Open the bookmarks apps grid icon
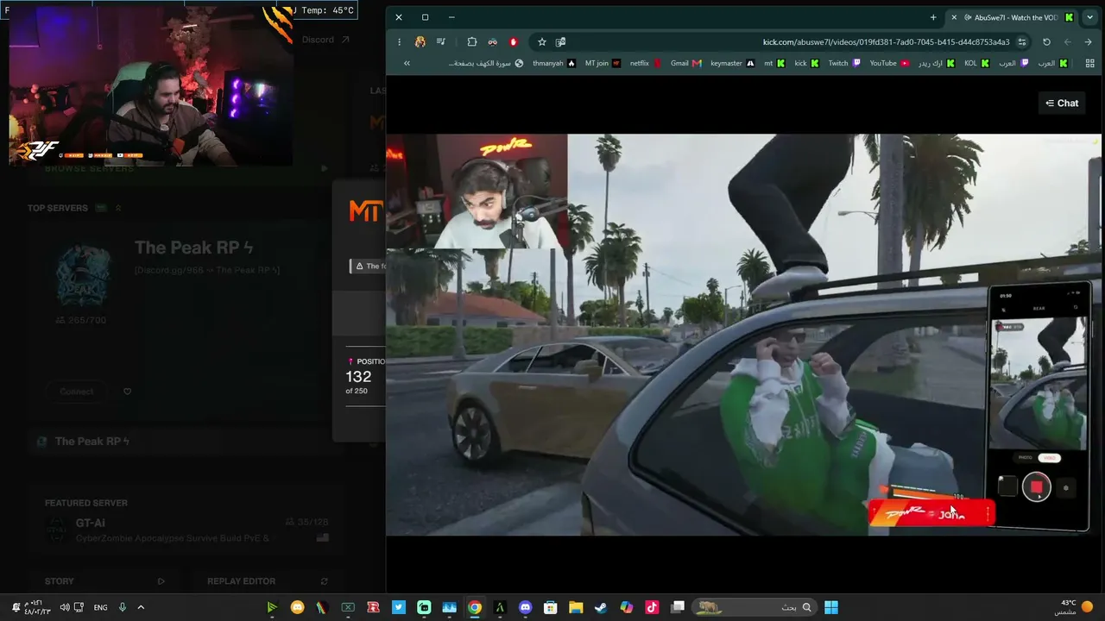The image size is (1105, 621). pos(1089,63)
